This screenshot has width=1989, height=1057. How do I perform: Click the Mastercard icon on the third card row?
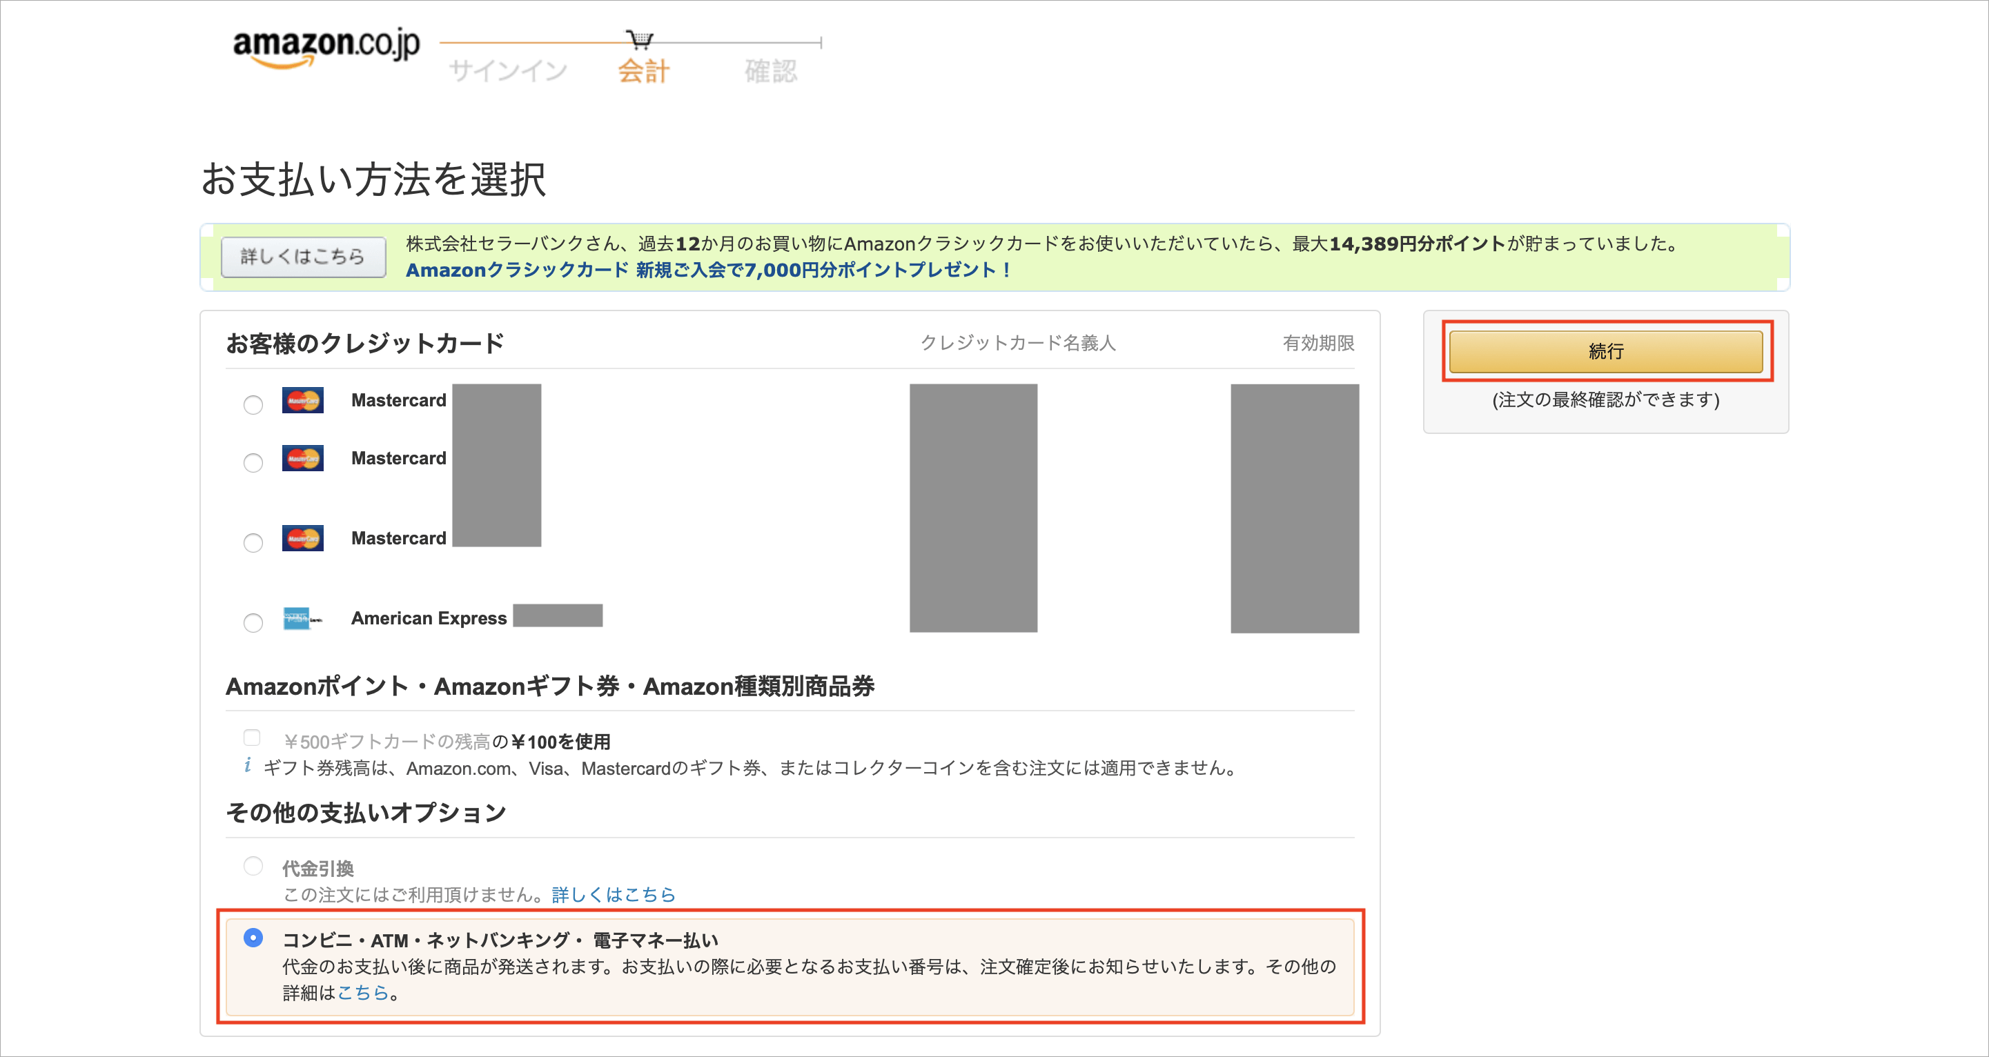303,538
